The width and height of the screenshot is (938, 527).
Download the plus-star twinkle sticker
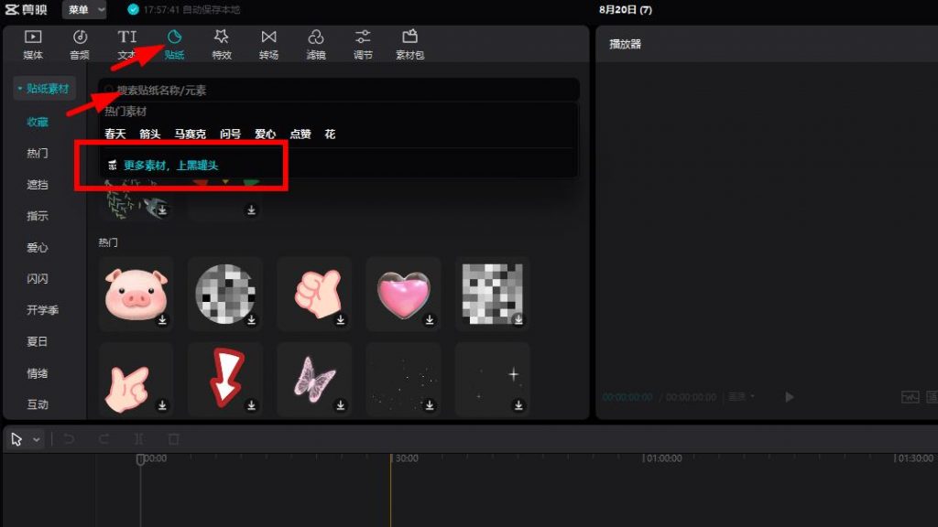tap(518, 405)
